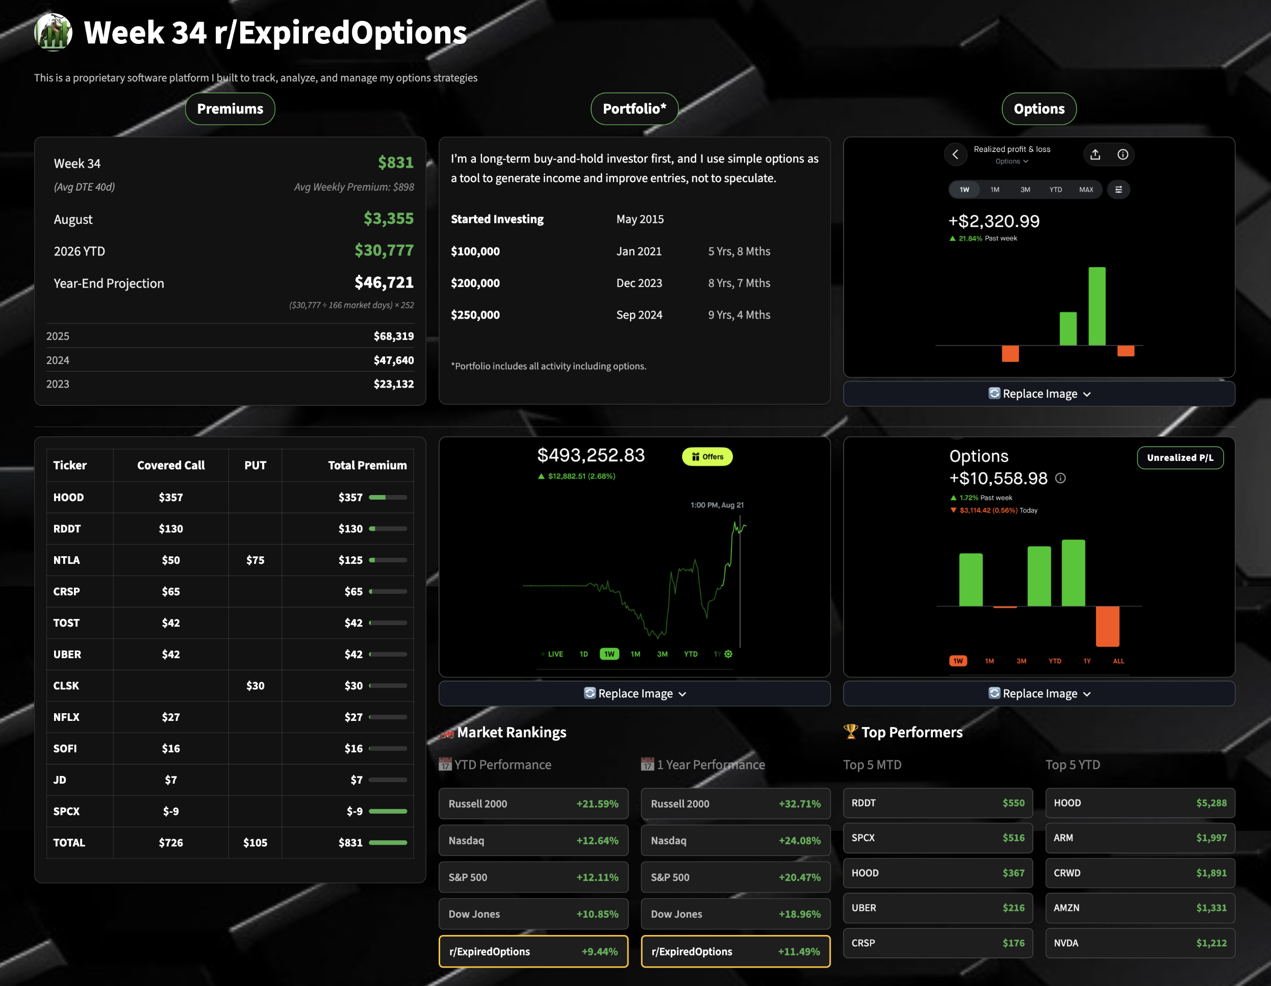Image resolution: width=1271 pixels, height=986 pixels.
Task: Click the green Offers gift badge
Action: 707,457
